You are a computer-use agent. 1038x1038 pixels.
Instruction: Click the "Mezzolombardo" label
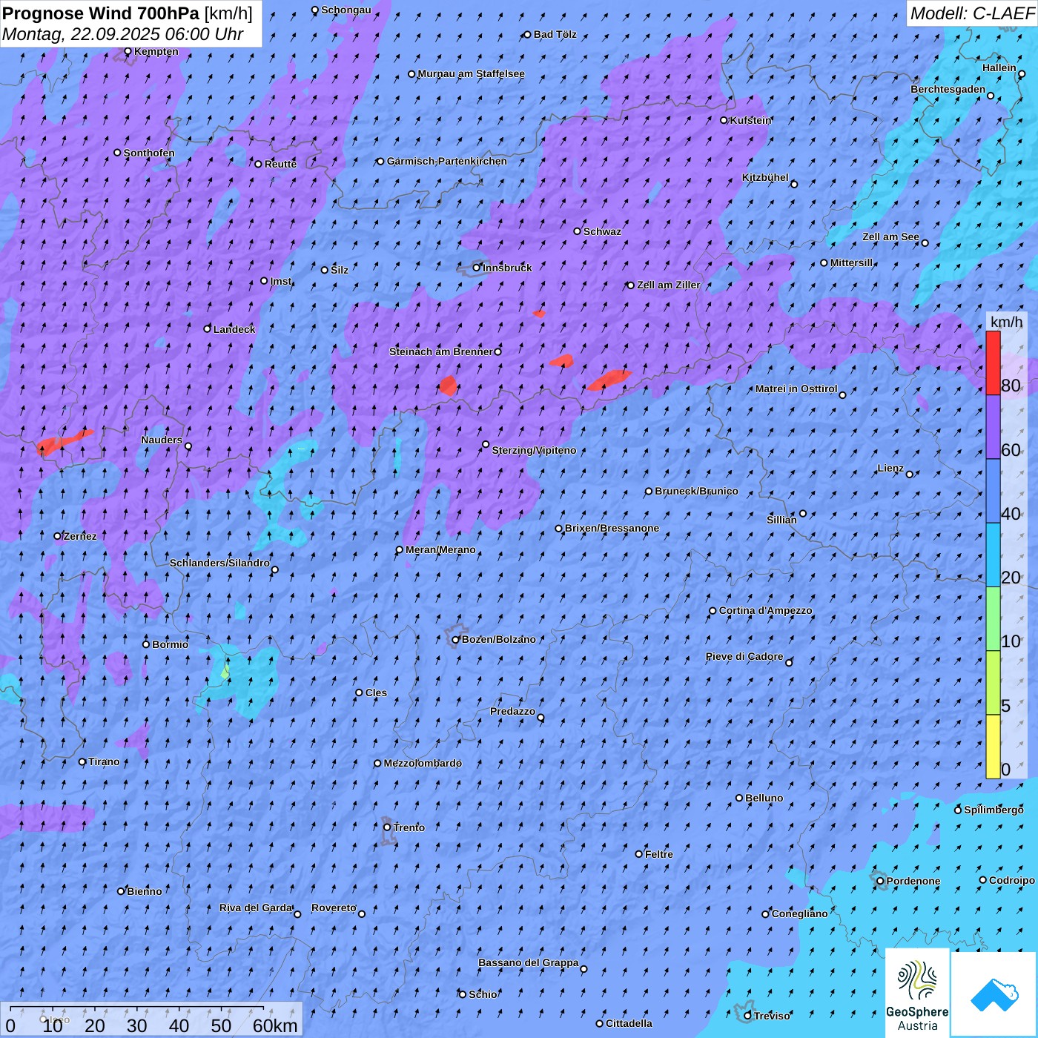[423, 763]
